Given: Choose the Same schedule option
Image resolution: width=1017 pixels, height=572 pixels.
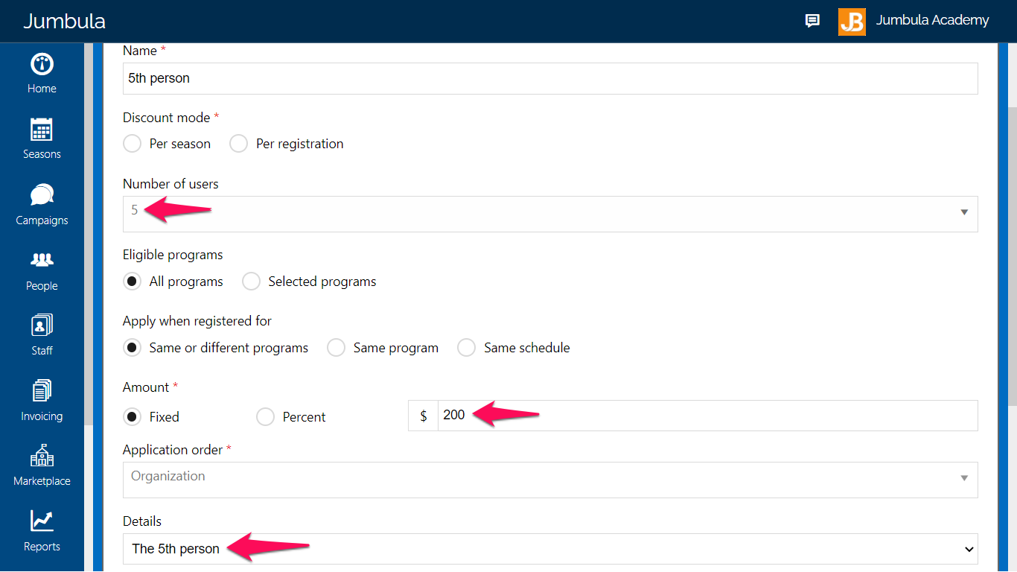Looking at the screenshot, I should [x=466, y=348].
